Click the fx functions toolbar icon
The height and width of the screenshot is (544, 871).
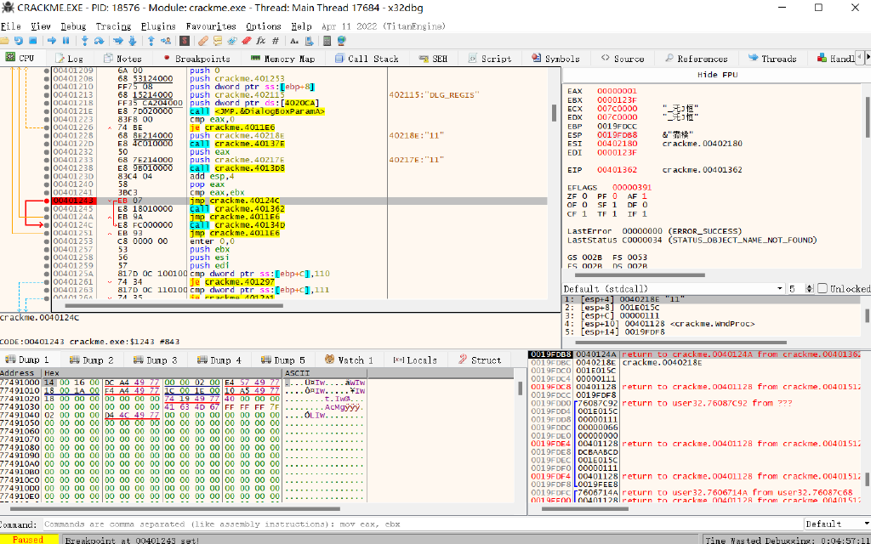261,40
